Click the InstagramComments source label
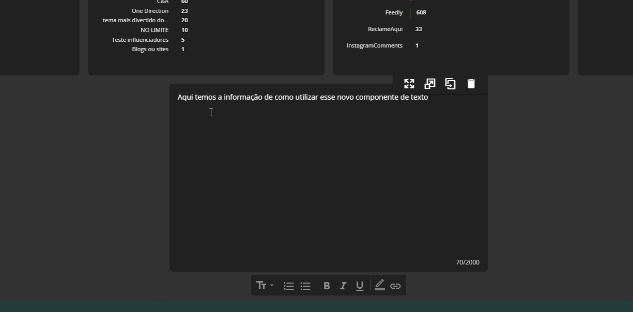Screen dimensions: 633x312 [374, 45]
